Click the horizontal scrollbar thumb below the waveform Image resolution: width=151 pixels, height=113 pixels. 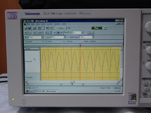tap(72, 82)
